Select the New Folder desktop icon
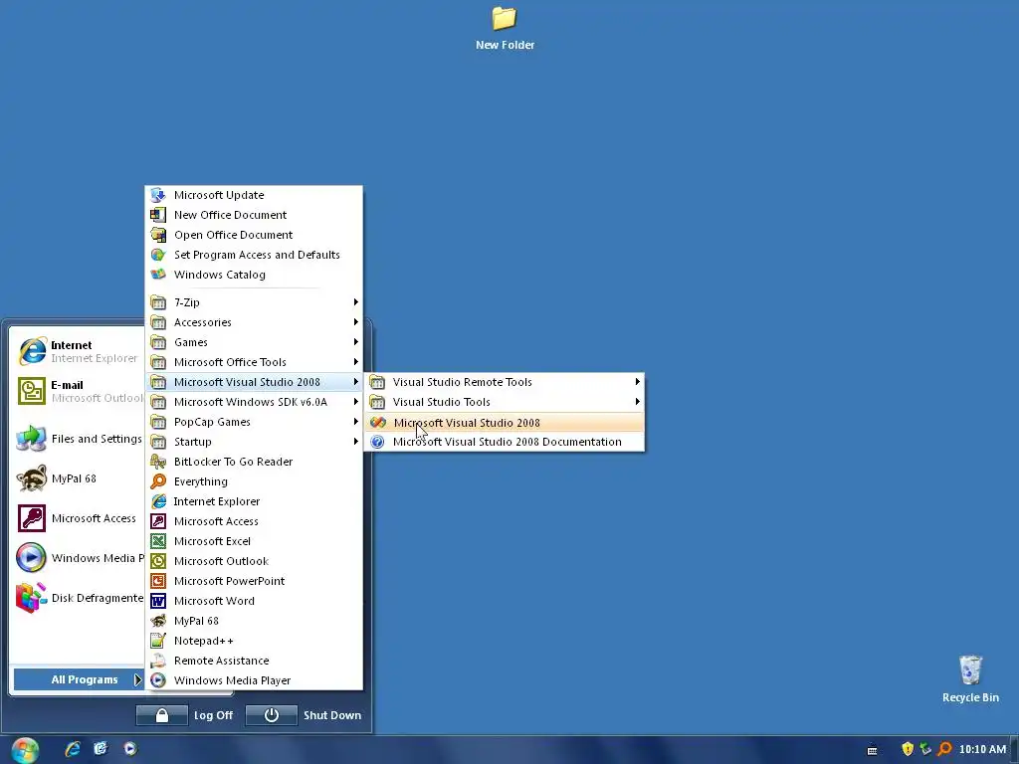 click(505, 28)
